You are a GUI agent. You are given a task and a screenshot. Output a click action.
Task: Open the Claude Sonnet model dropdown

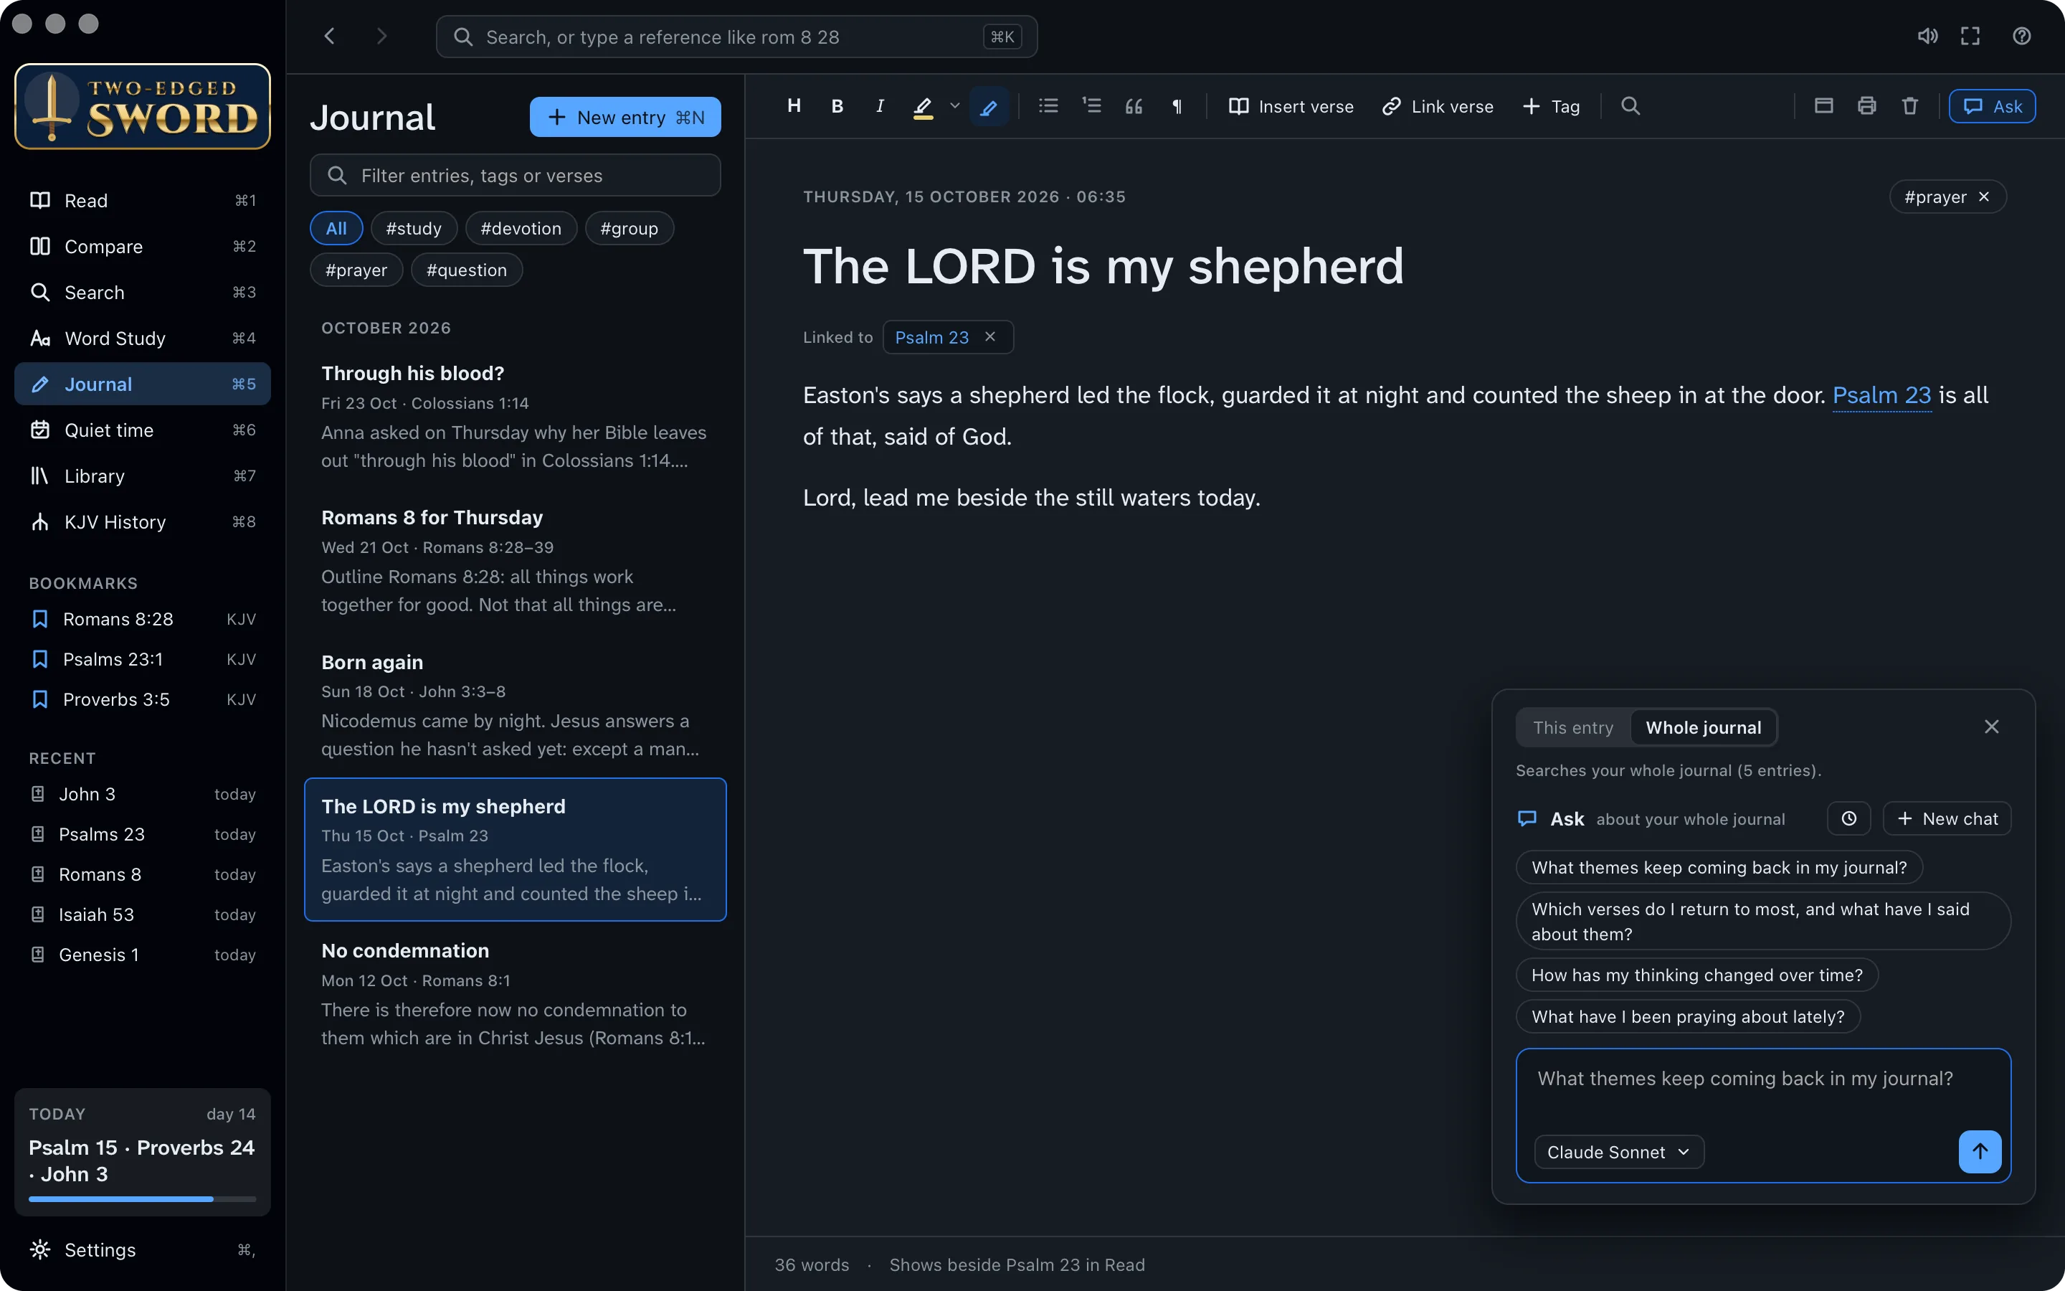(1619, 1152)
